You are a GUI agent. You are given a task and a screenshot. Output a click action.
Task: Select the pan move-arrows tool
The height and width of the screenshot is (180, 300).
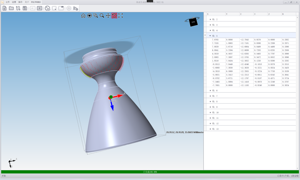pos(108,16)
